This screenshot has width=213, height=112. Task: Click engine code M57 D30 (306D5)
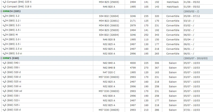tap(109, 110)
